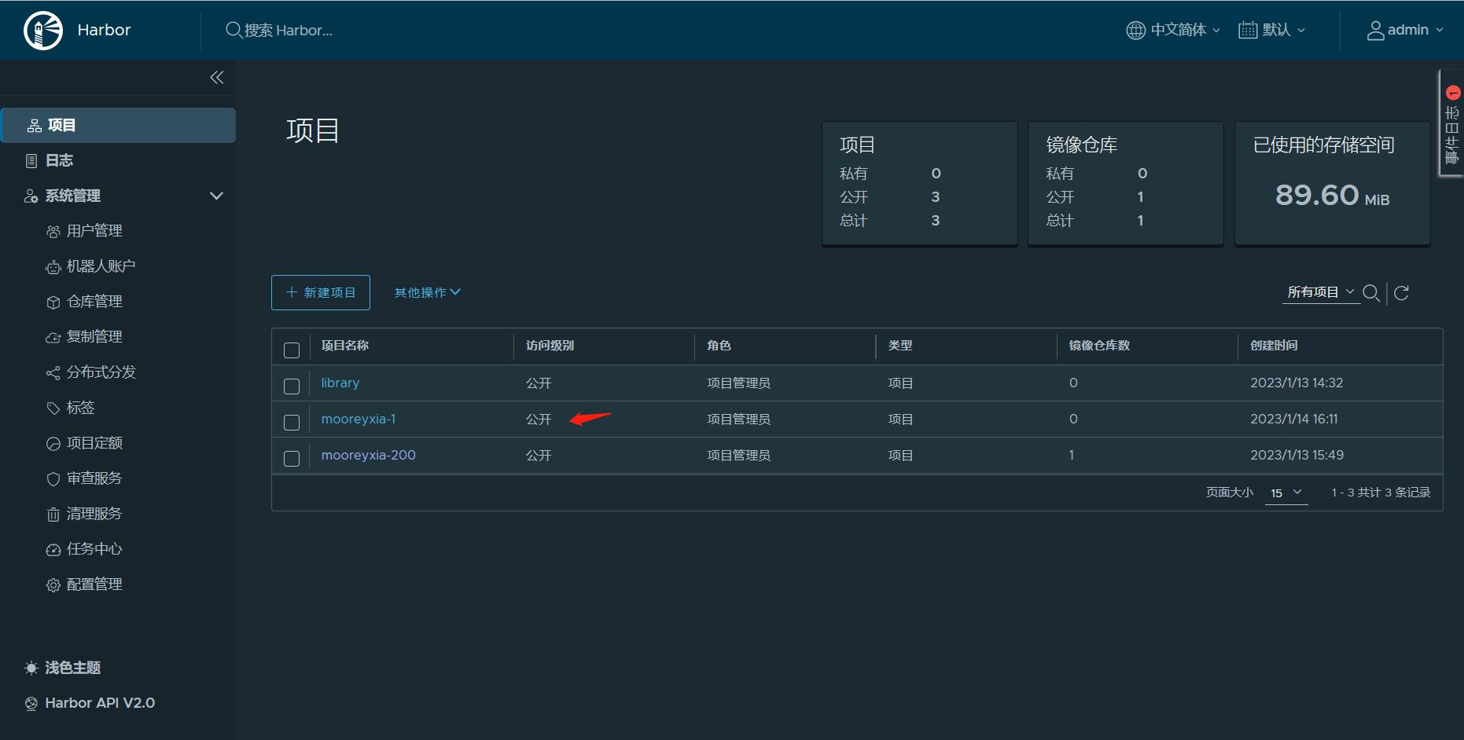Click the 搜索 Harbor search field
This screenshot has height=740, width=1464.
[289, 30]
